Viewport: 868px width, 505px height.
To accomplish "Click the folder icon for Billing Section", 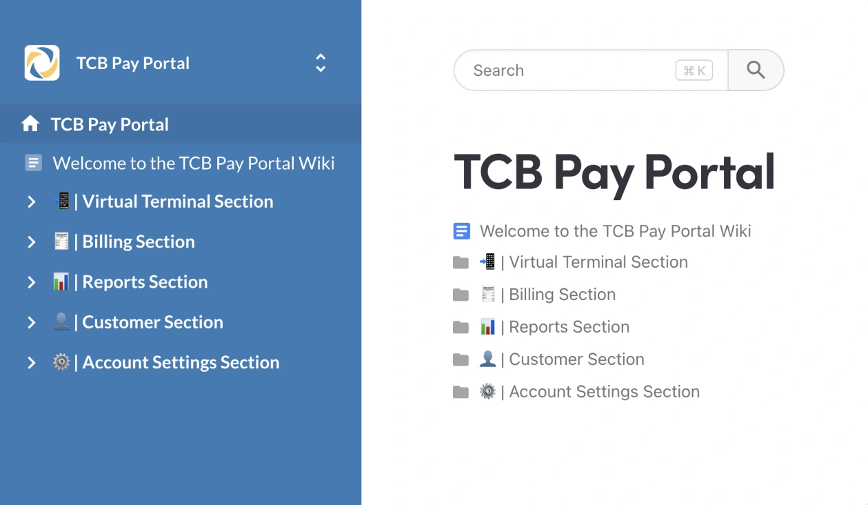I will click(x=461, y=295).
